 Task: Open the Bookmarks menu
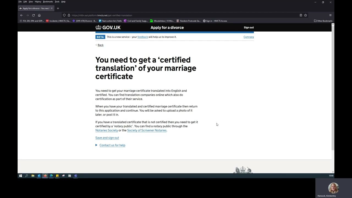48,2
